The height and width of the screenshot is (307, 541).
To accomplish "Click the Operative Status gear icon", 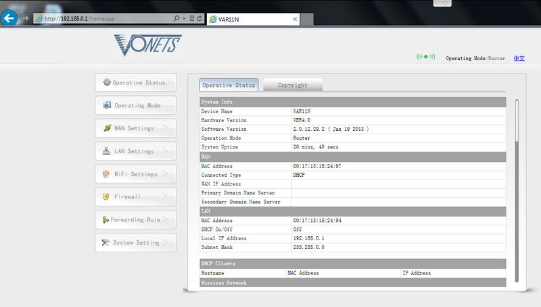I will pyautogui.click(x=107, y=82).
